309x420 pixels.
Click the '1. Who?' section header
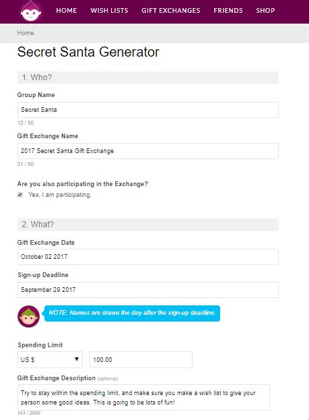tap(148, 78)
